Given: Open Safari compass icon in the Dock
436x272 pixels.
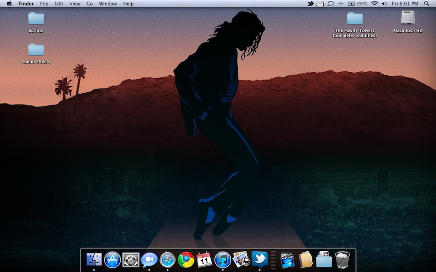Looking at the screenshot, I should coord(167,260).
